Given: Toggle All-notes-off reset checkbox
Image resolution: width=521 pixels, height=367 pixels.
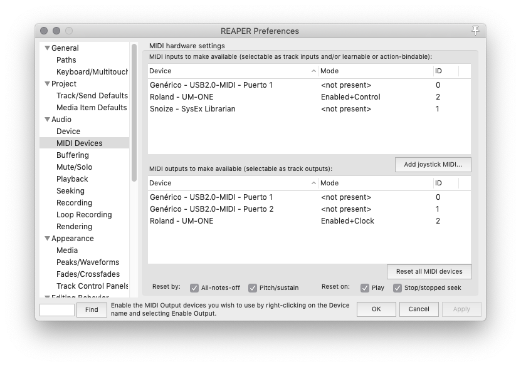Looking at the screenshot, I should (x=194, y=288).
